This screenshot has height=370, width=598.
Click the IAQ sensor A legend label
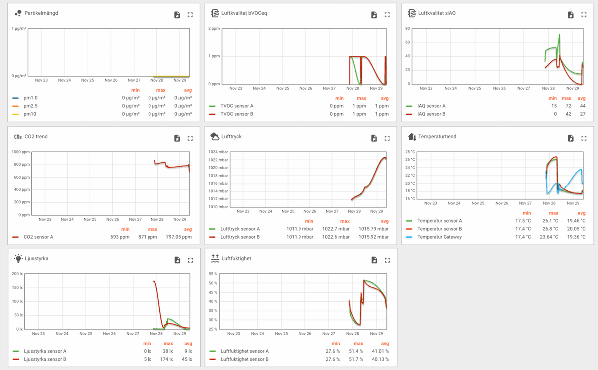pos(432,106)
